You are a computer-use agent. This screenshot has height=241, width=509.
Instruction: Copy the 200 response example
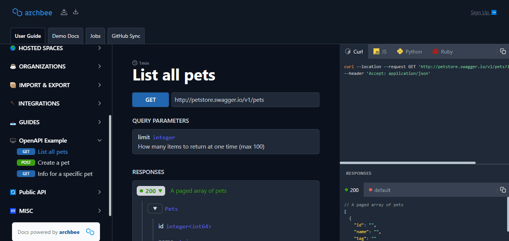[503, 190]
